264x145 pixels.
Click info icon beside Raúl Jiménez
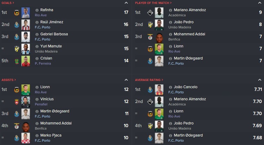coord(37,22)
